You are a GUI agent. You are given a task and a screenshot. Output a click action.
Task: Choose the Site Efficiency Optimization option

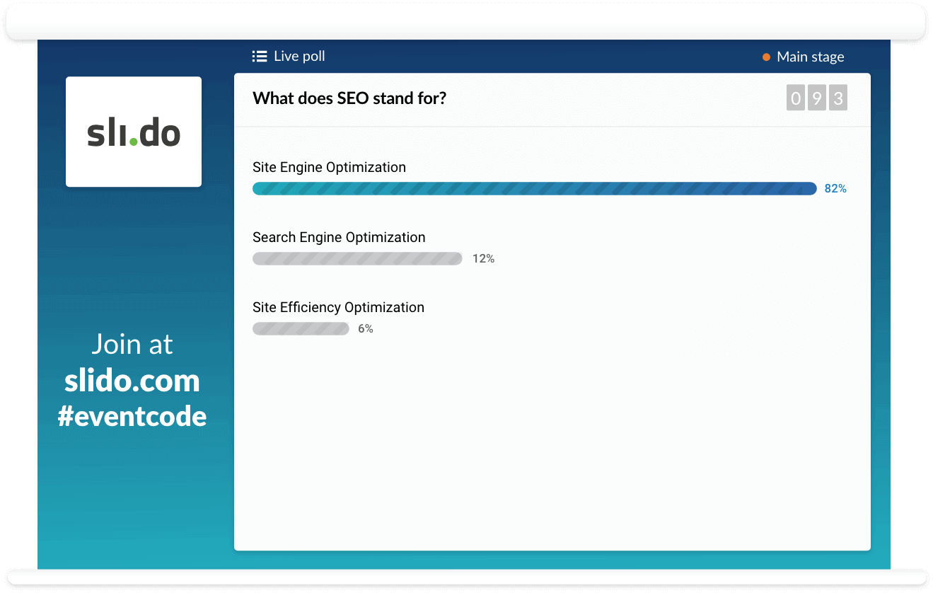(x=338, y=308)
